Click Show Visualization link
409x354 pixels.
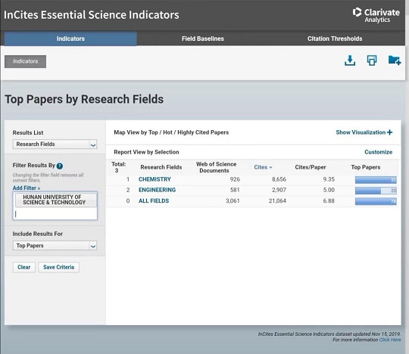tap(361, 132)
